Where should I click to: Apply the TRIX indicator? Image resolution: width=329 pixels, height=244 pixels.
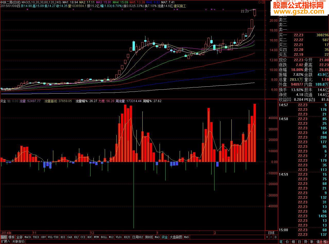click(x=36, y=237)
